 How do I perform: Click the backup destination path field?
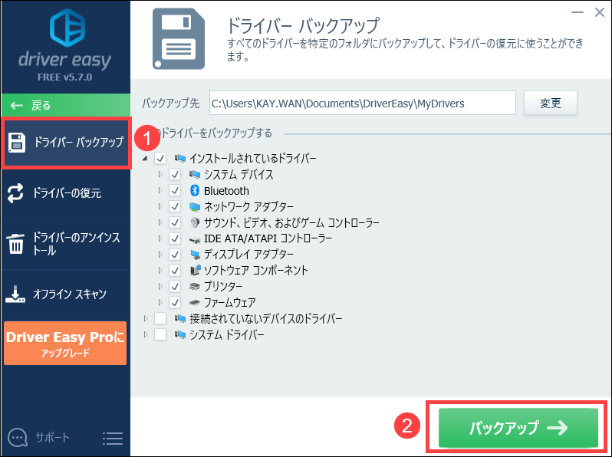[362, 103]
